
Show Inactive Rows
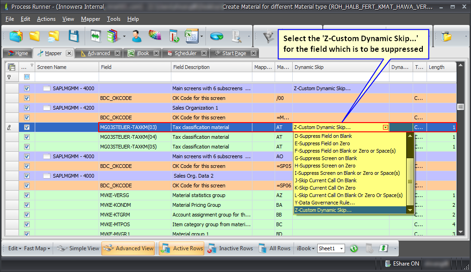(231, 248)
